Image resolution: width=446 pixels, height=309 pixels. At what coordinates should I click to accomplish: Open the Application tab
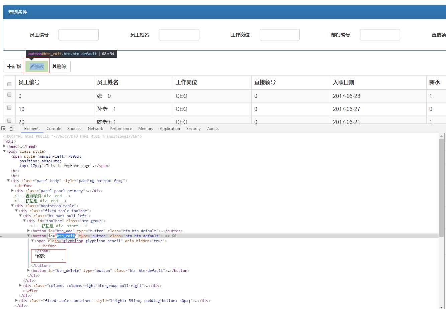170,129
